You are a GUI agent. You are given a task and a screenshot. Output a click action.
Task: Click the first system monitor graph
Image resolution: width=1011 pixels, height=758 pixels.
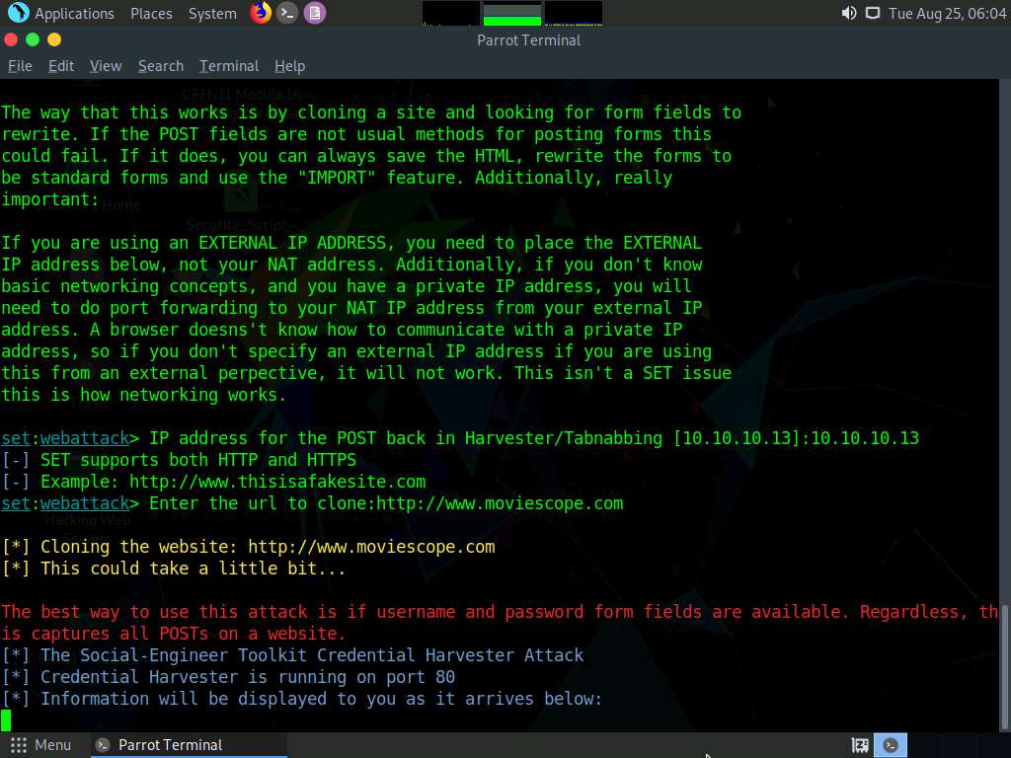pos(450,14)
